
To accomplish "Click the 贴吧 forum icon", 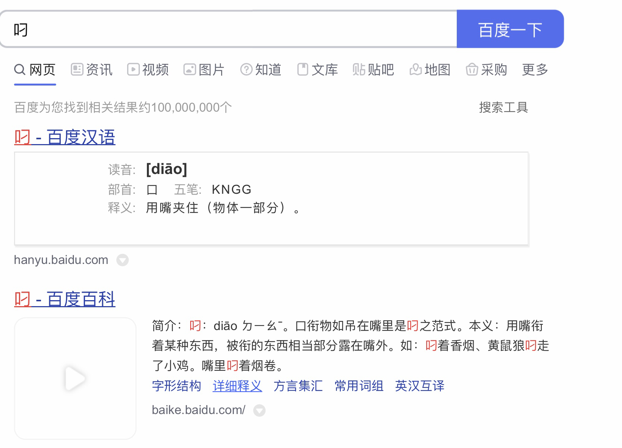I will click(359, 69).
